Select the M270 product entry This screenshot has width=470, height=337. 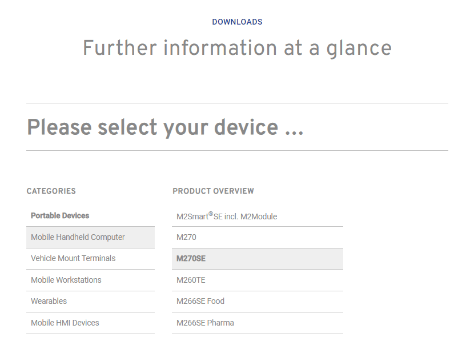point(258,237)
